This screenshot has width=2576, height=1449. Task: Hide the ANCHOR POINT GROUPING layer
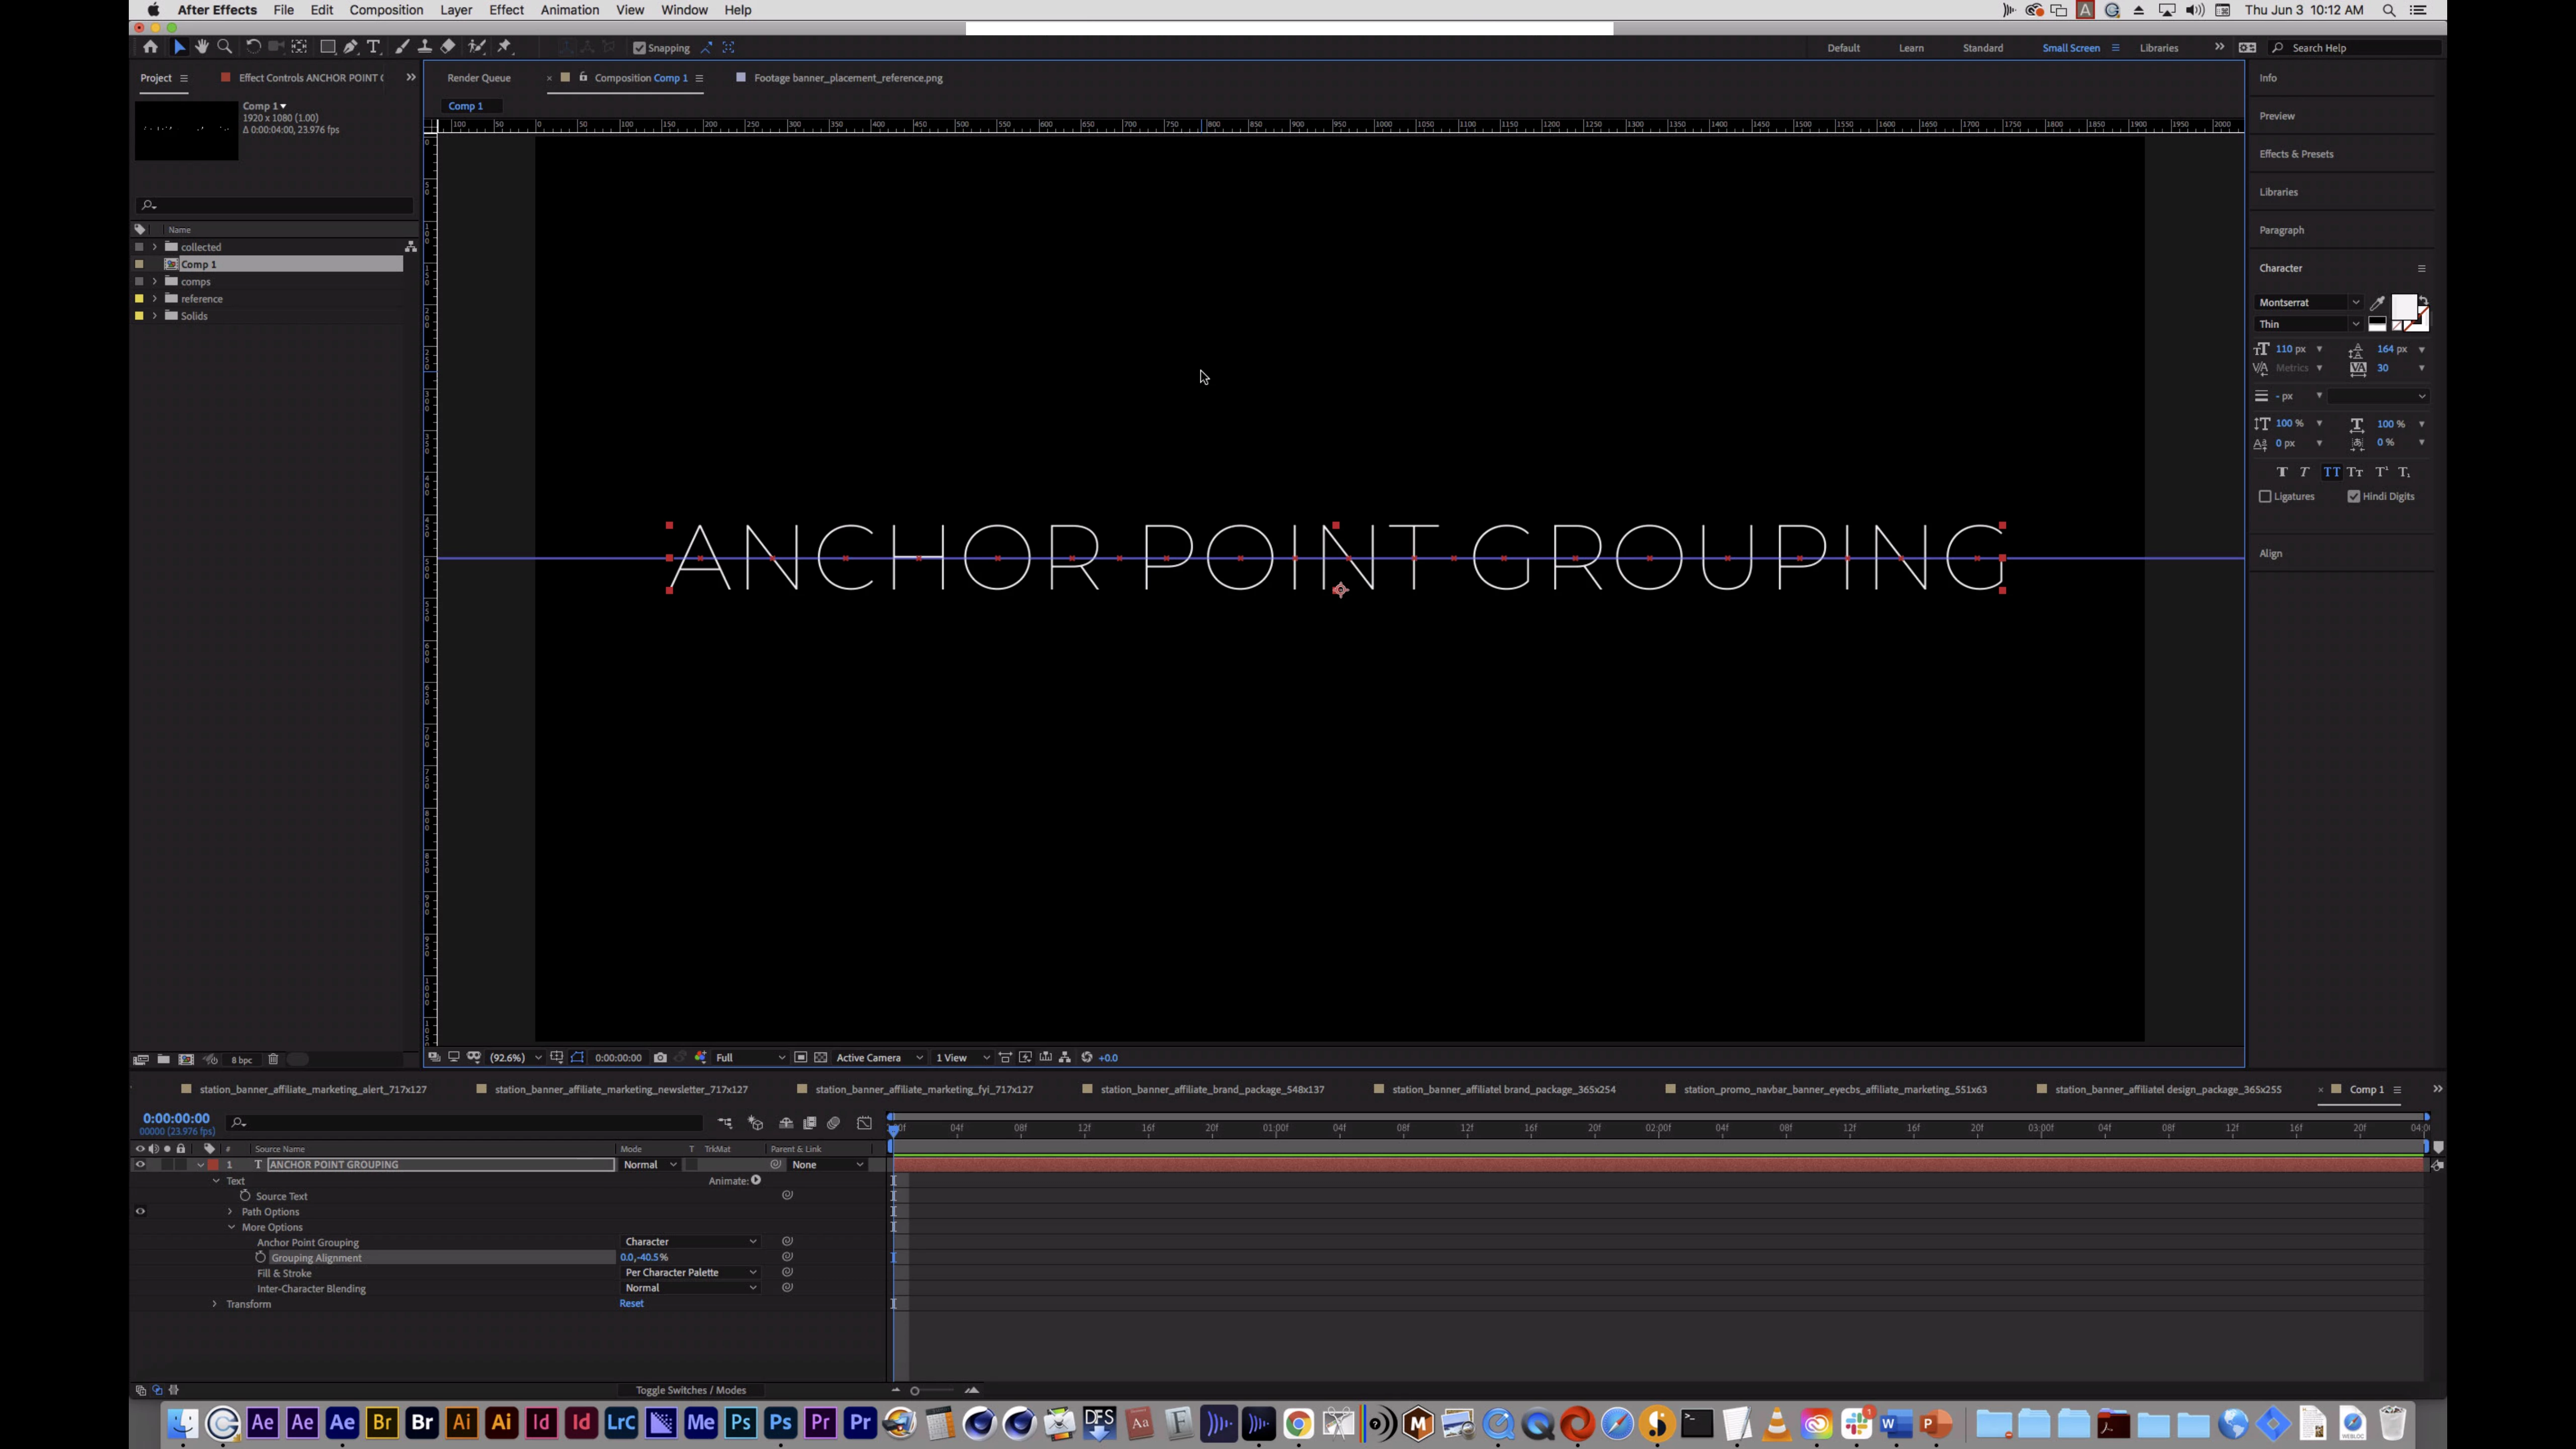(140, 1164)
